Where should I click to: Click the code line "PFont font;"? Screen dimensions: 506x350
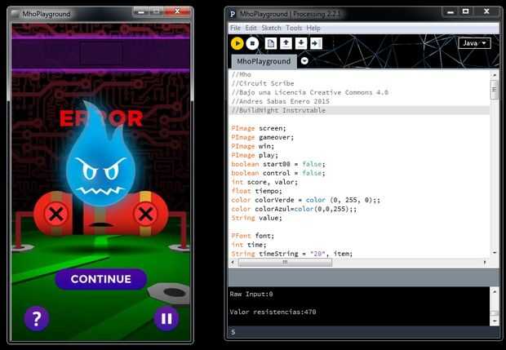[x=253, y=236]
